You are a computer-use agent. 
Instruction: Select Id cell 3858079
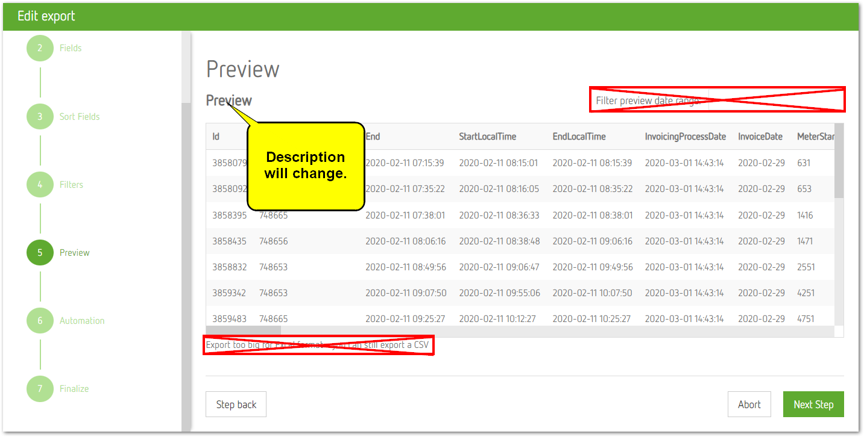click(x=229, y=163)
